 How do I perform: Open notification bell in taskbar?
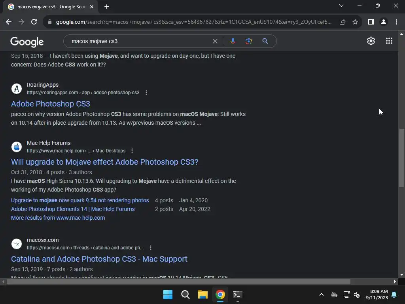(394, 294)
